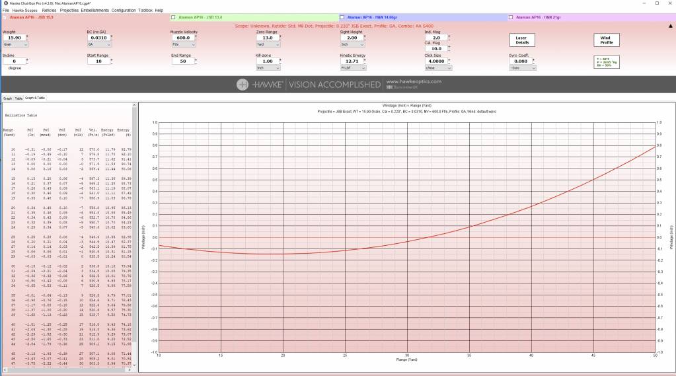Click the End Range field 50
Screen dimensions: 676x376
[183, 61]
